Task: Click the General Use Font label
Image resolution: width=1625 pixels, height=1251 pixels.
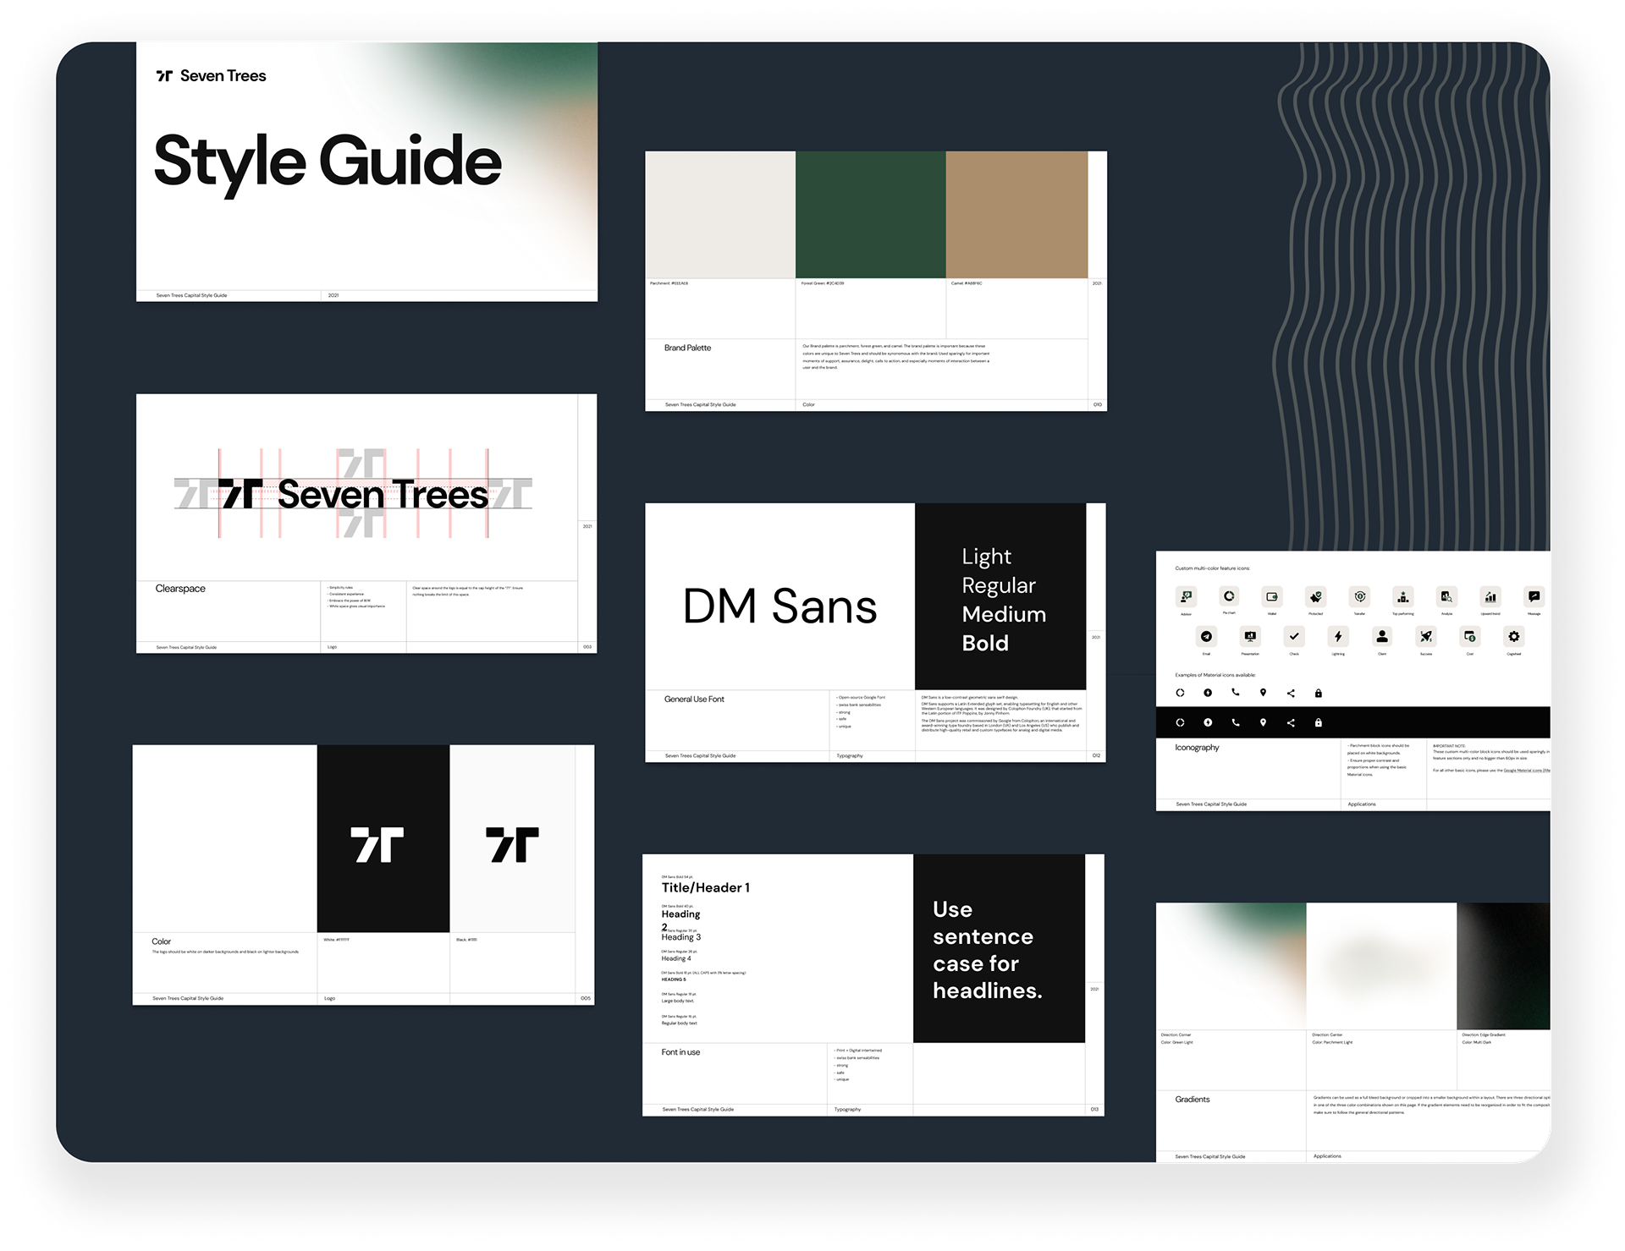Action: [694, 700]
